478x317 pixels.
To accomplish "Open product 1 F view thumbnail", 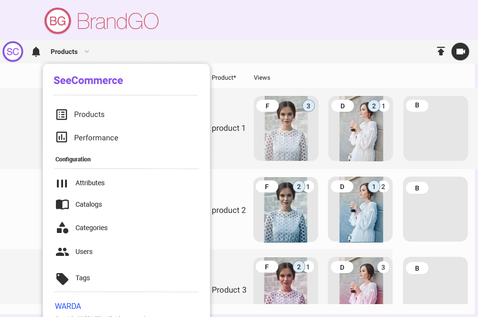I will 286,128.
